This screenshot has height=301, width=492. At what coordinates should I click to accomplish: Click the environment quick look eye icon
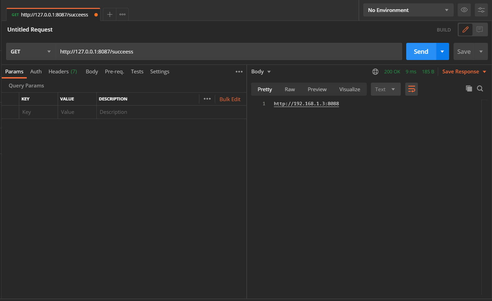click(464, 10)
